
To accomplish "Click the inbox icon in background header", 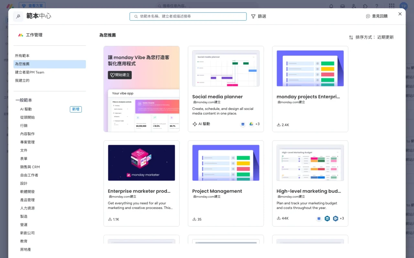I will tap(343, 6).
